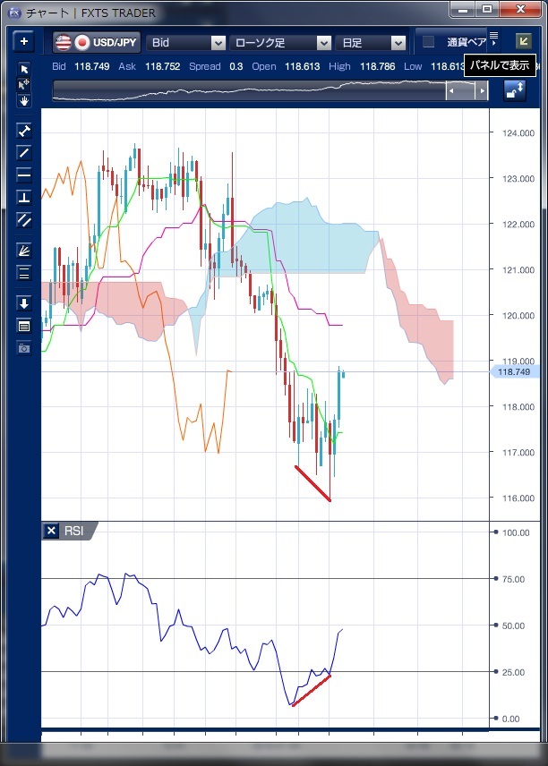Screen dimensions: 548x766
Task: Select the trend line drawing tool
Action: pos(24,153)
